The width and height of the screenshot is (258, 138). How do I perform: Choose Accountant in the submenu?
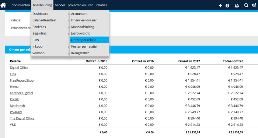point(90,14)
